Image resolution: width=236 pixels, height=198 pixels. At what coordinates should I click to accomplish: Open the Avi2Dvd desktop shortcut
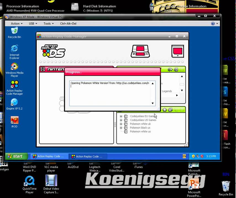tap(73, 165)
